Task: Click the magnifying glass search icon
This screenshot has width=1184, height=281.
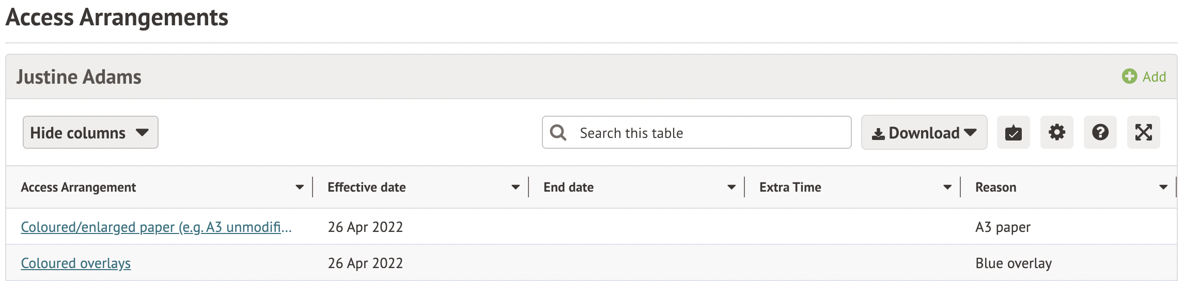Action: (558, 133)
